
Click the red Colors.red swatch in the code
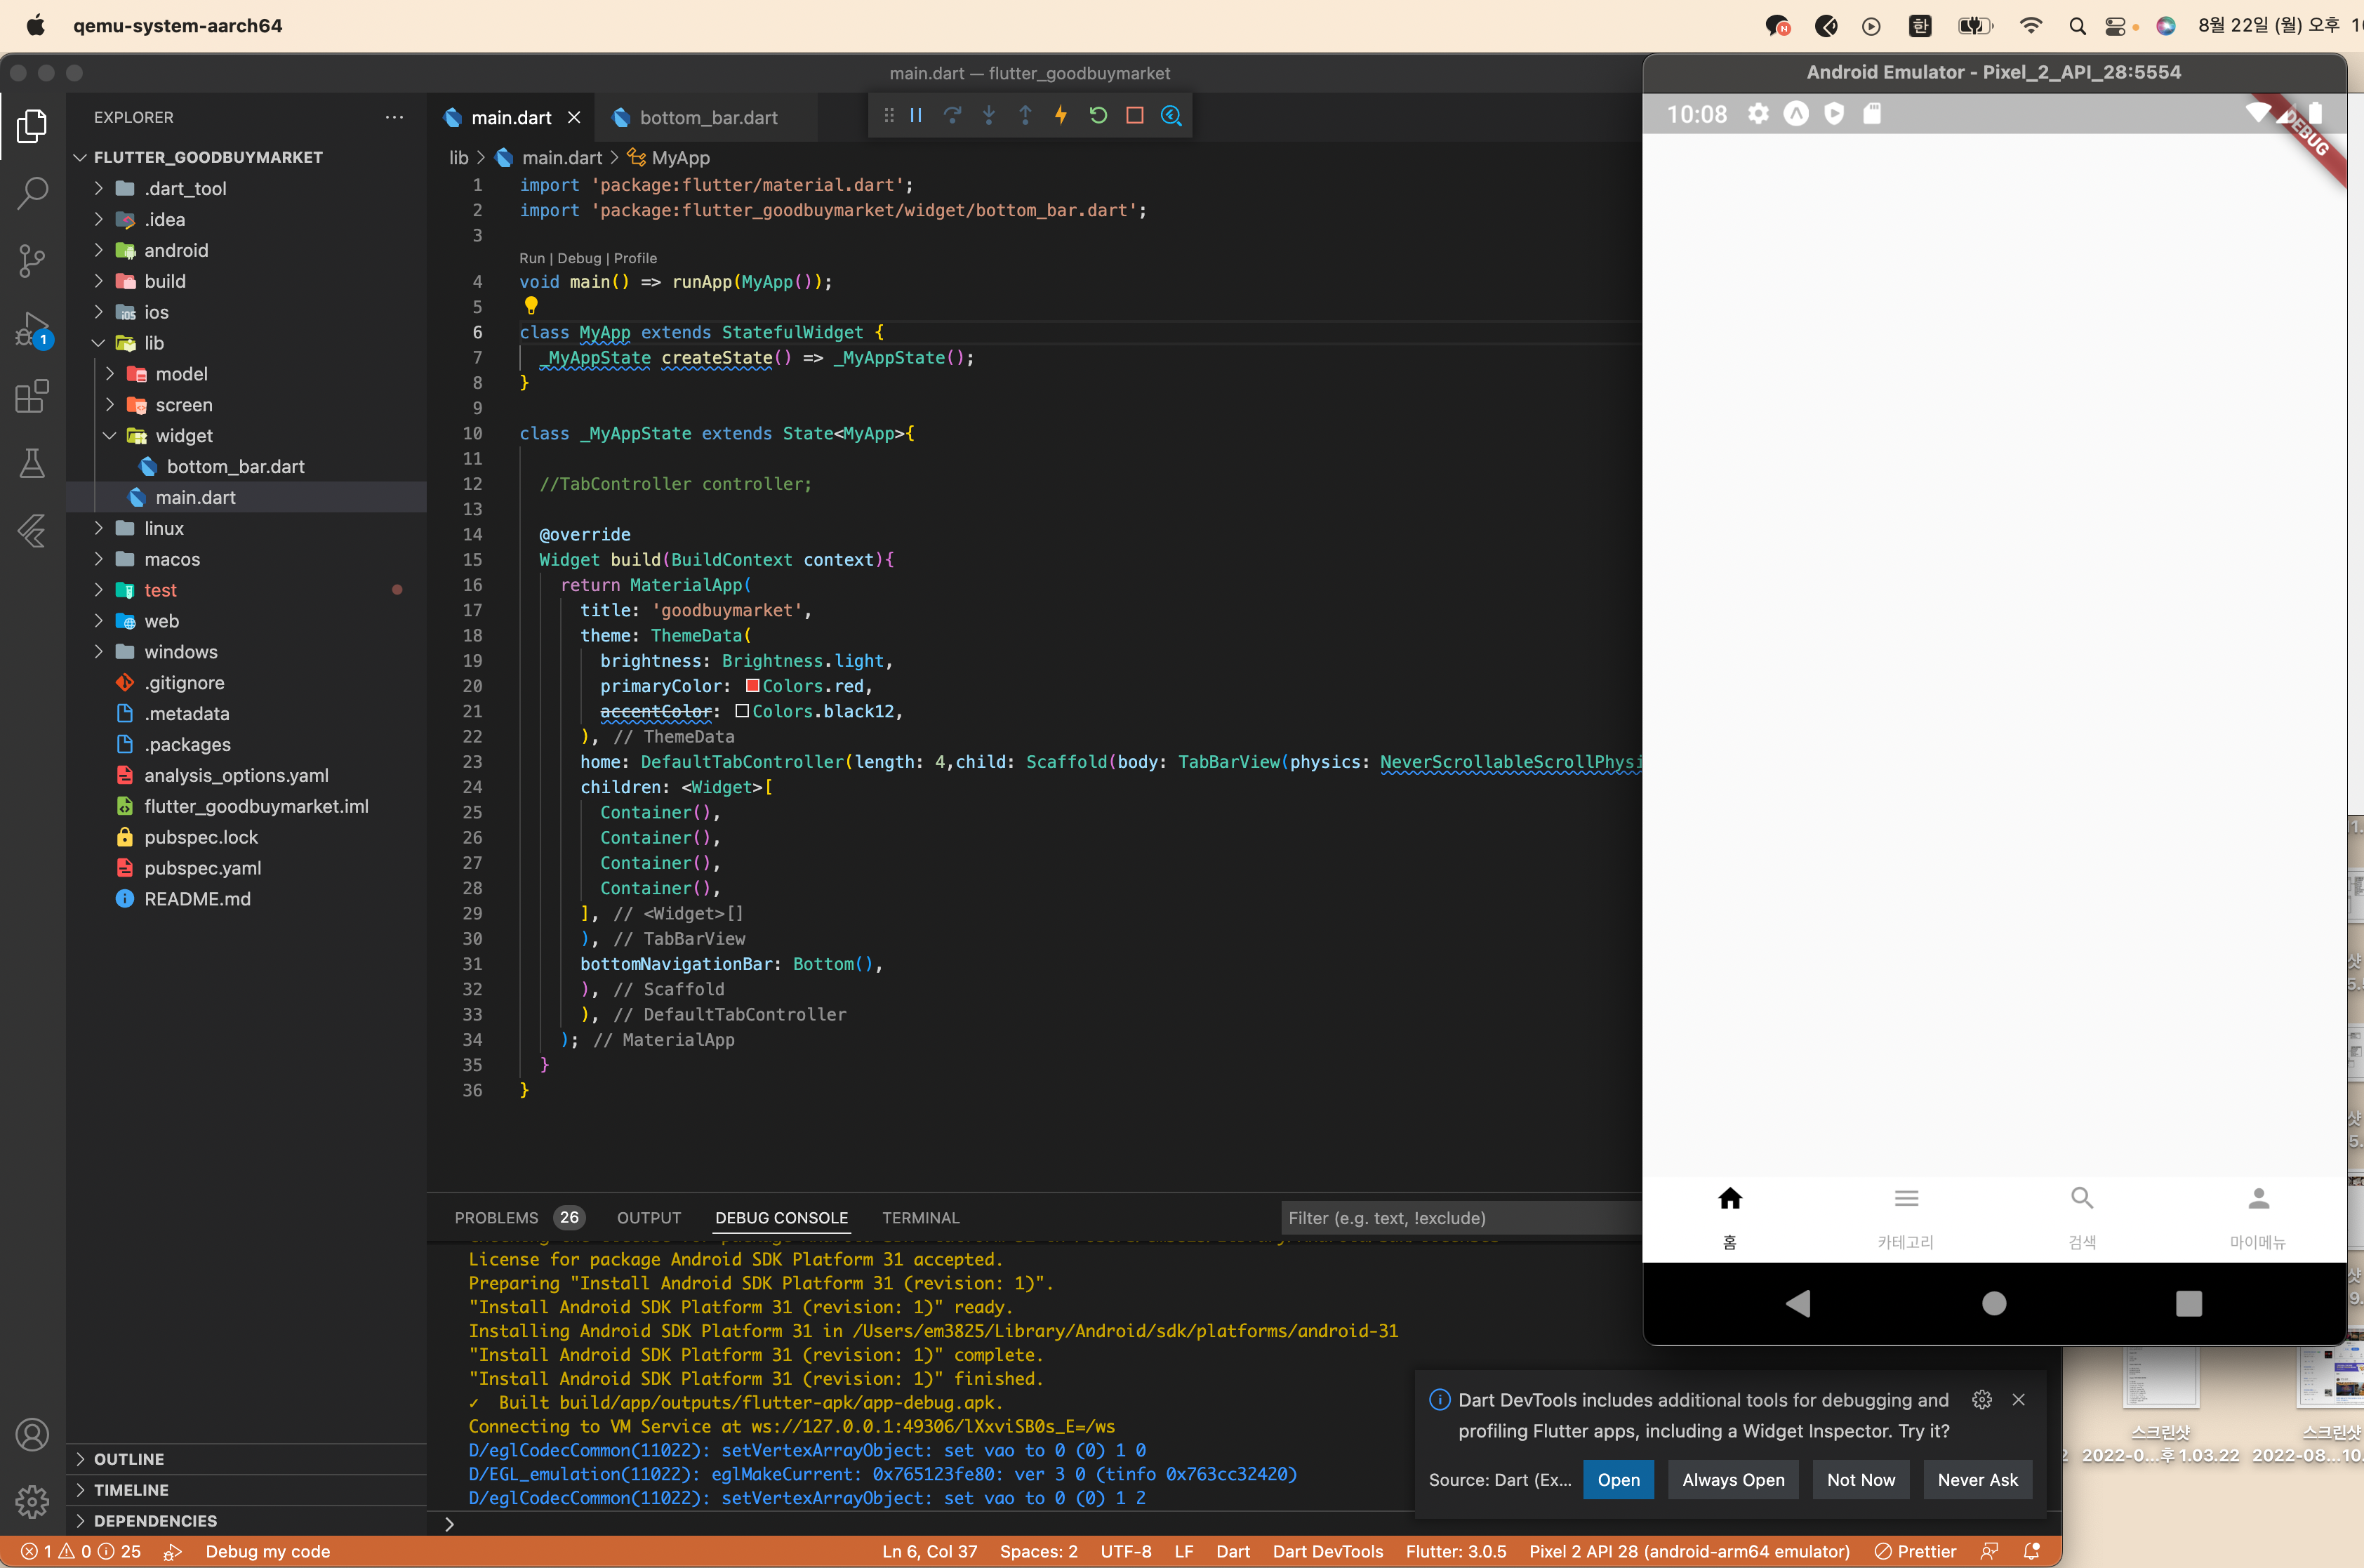(x=752, y=686)
